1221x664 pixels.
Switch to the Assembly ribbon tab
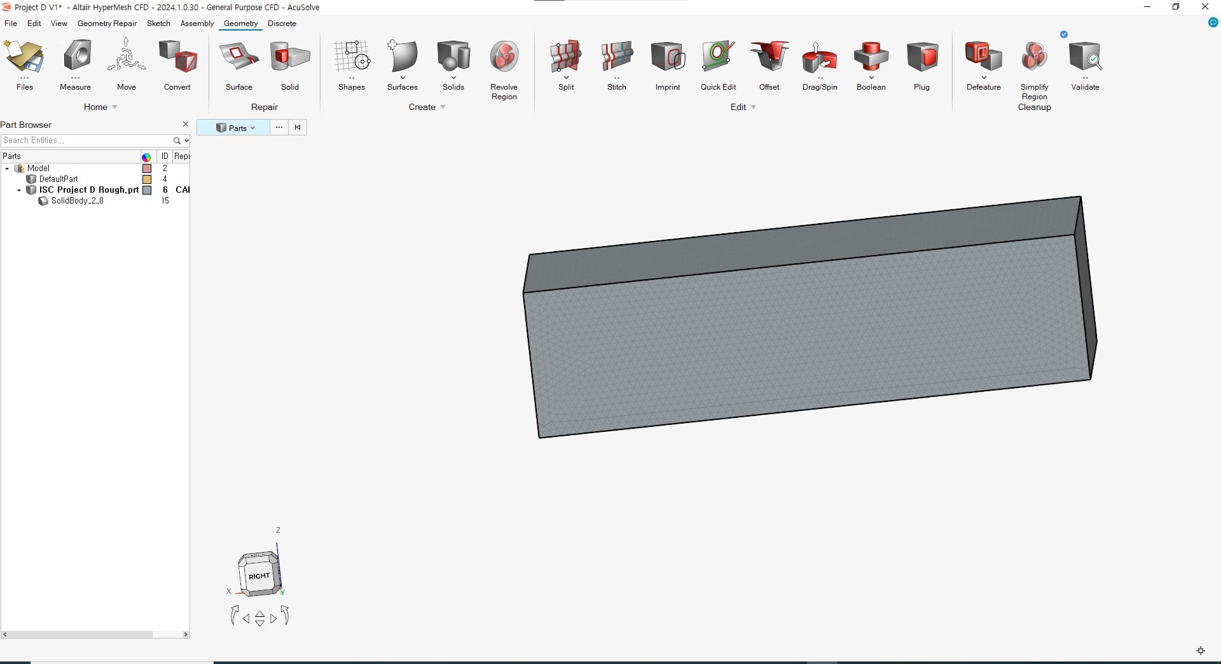(197, 24)
